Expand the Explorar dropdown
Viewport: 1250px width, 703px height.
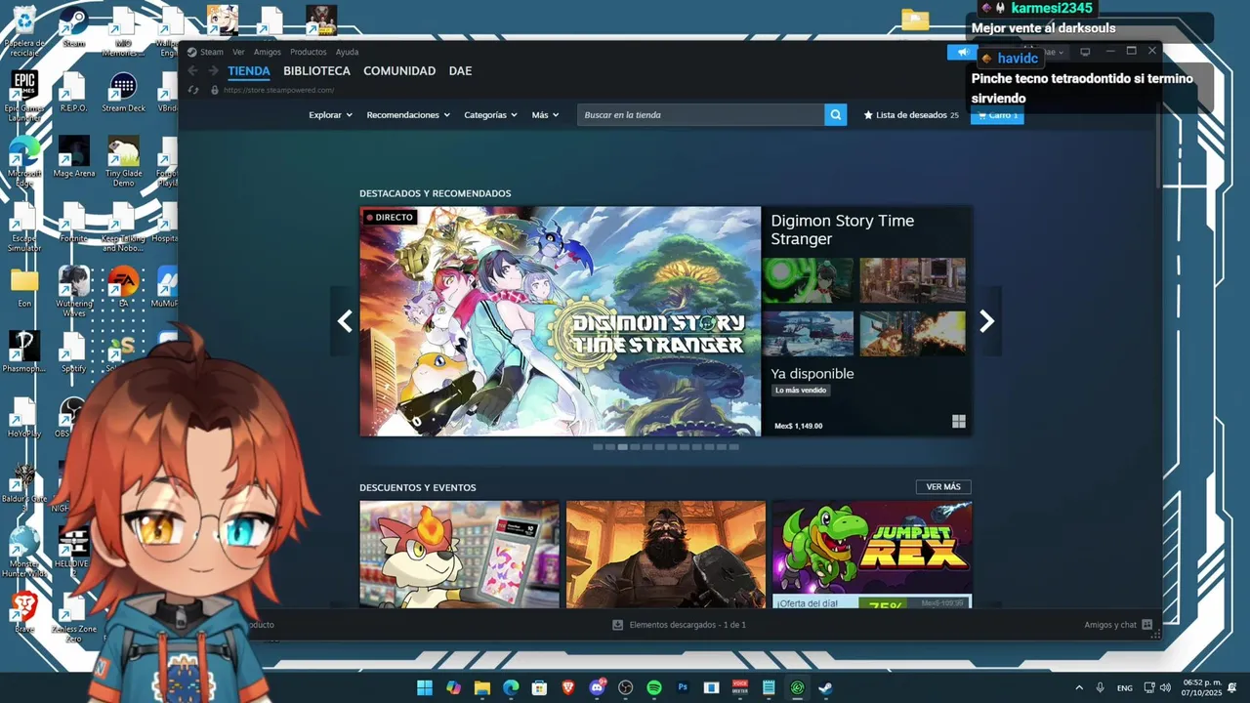point(331,115)
